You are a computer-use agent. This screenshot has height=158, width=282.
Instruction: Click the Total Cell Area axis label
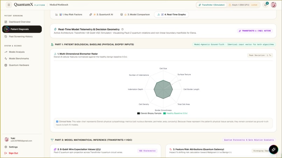click(x=183, y=104)
